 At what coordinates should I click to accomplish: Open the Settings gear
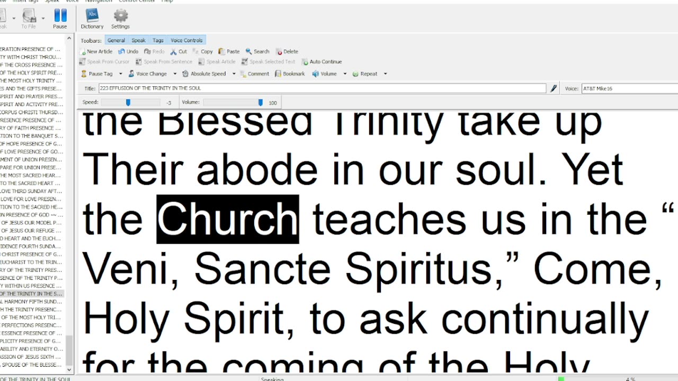(x=120, y=19)
